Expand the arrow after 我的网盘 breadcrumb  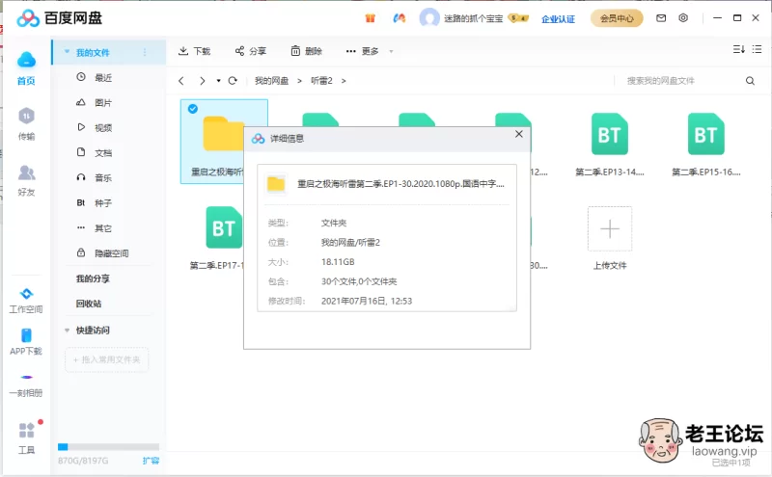click(299, 81)
